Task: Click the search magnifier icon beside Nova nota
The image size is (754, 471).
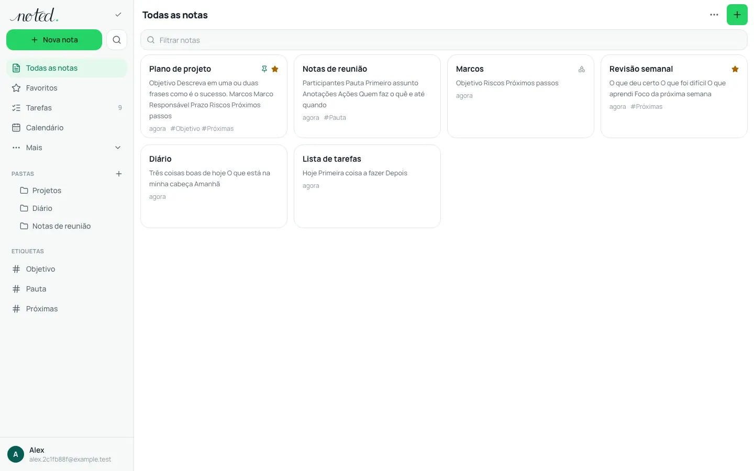Action: tap(117, 40)
